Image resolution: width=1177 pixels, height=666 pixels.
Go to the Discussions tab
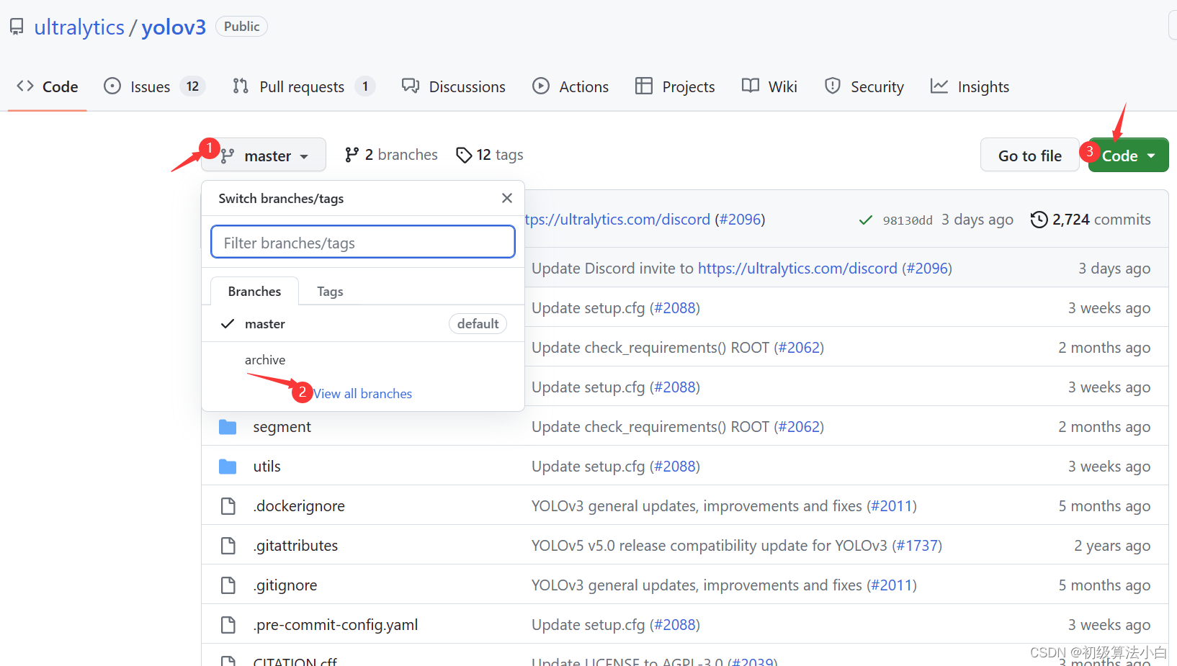(x=454, y=87)
